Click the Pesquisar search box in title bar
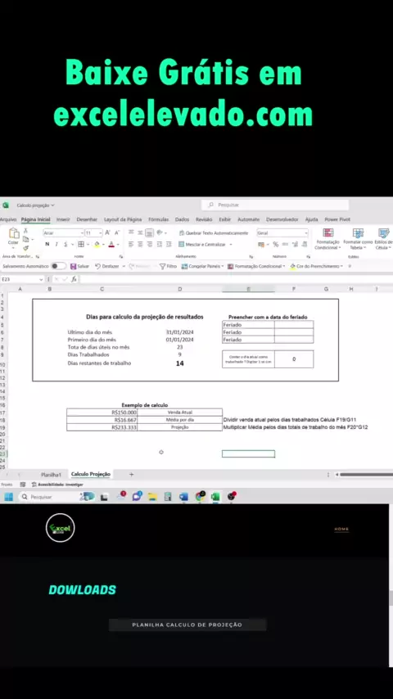The height and width of the screenshot is (699, 393). [275, 205]
